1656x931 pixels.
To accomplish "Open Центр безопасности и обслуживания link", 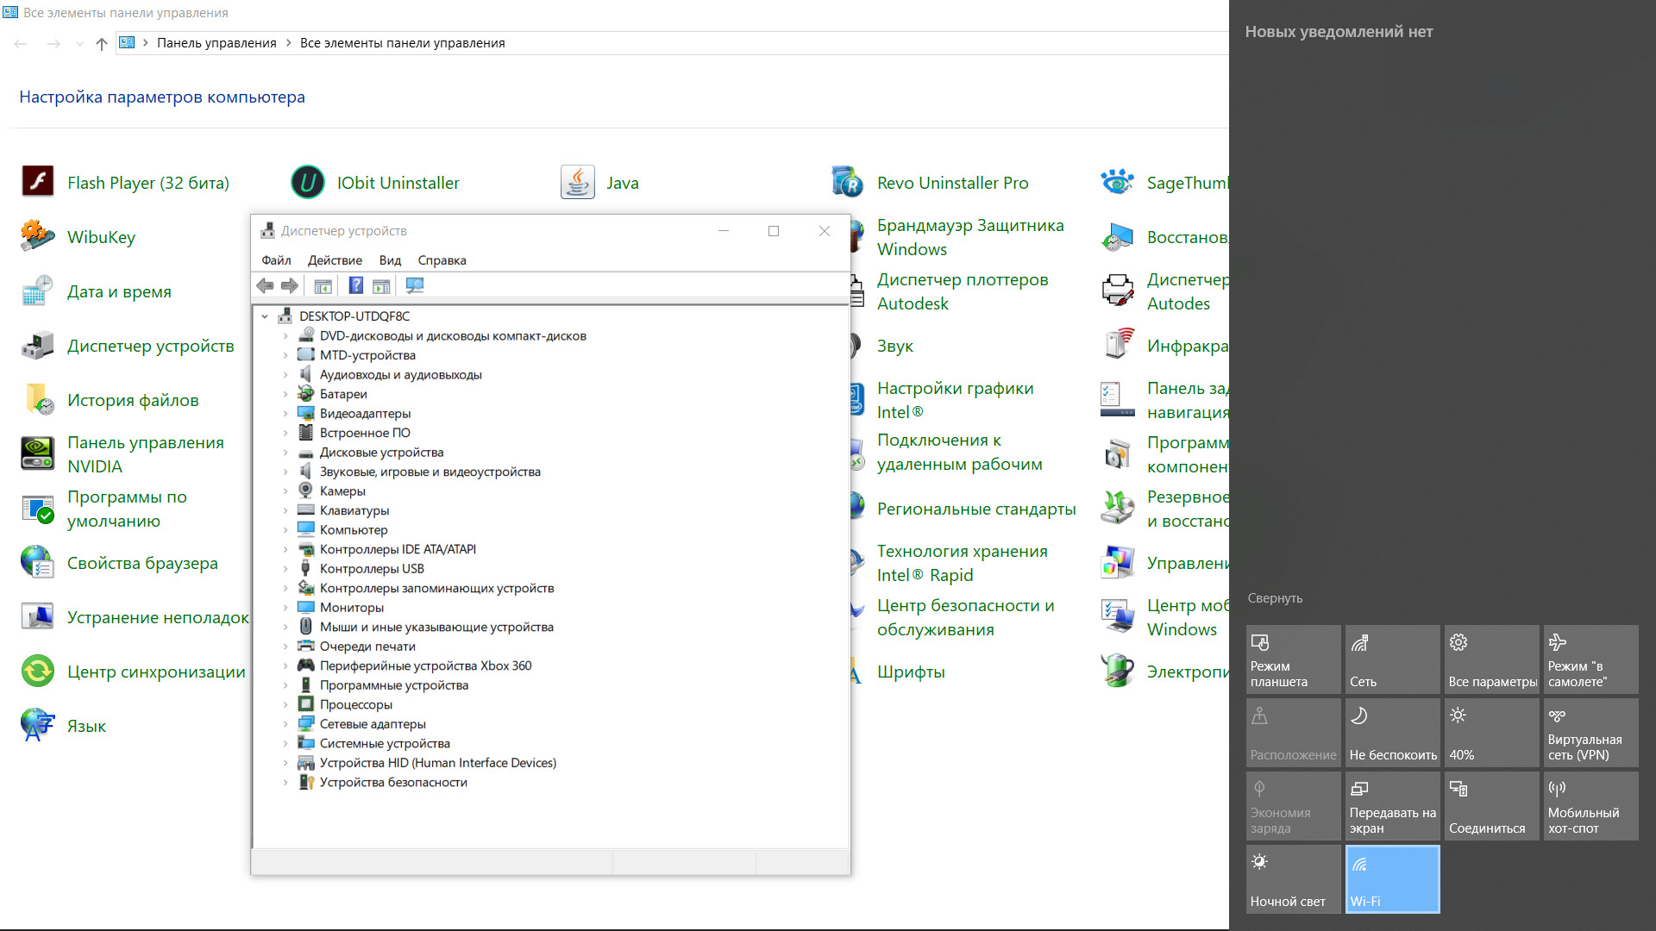I will (965, 617).
